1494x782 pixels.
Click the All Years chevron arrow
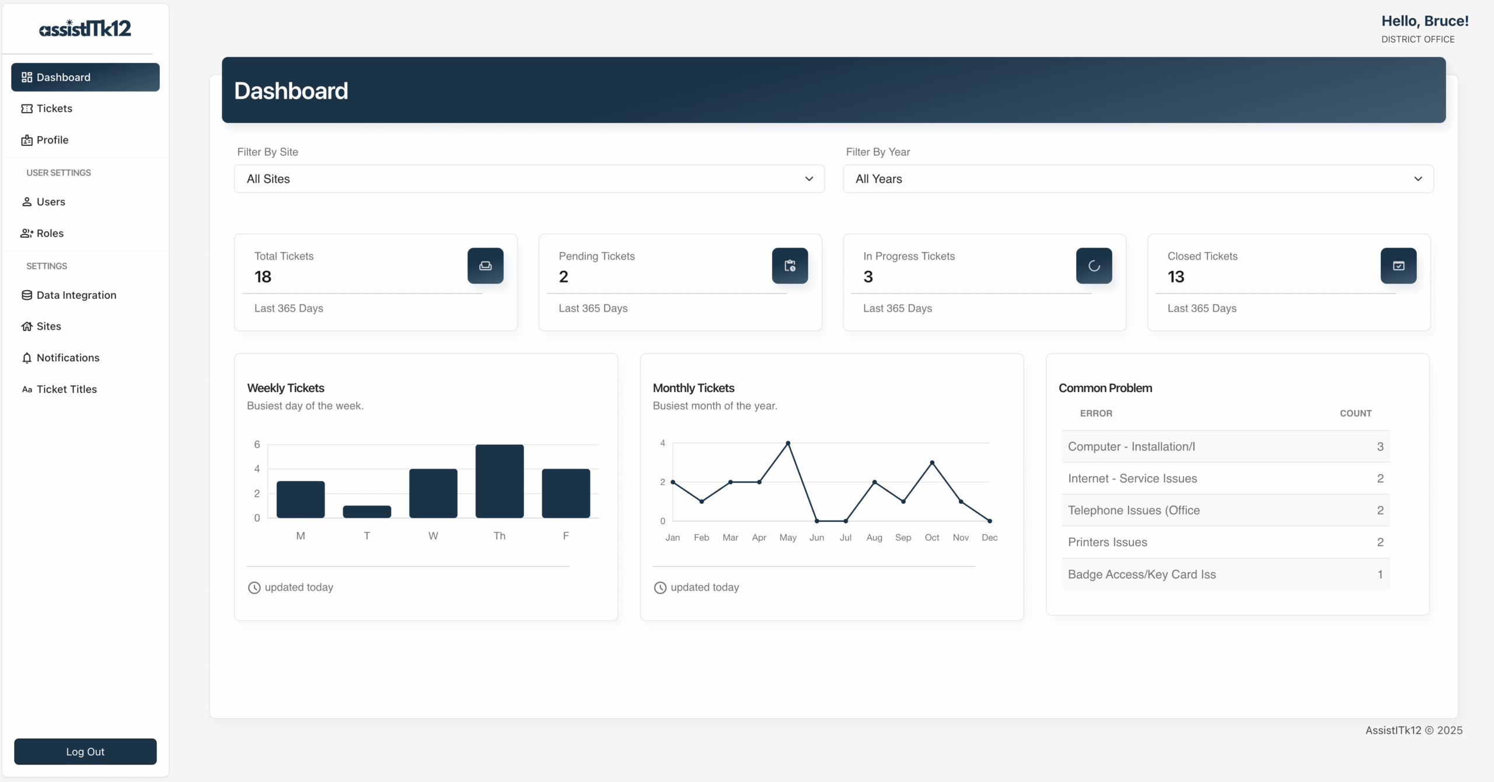[x=1418, y=179]
